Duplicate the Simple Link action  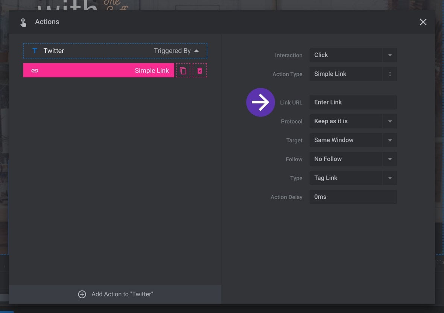click(x=183, y=70)
